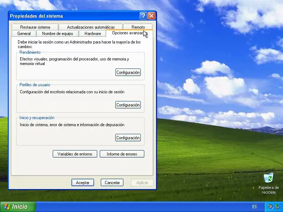Open Configuración in the Rendimiento section
This screenshot has width=283, height=212.
pos(128,72)
